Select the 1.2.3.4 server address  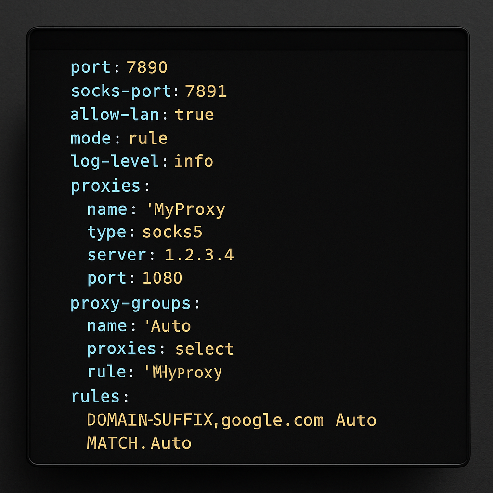pyautogui.click(x=199, y=255)
